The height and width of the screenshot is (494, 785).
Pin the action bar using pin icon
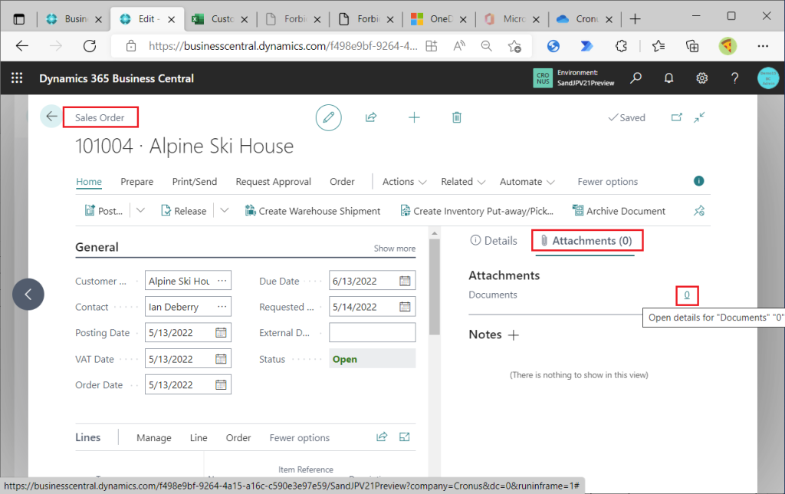click(699, 211)
